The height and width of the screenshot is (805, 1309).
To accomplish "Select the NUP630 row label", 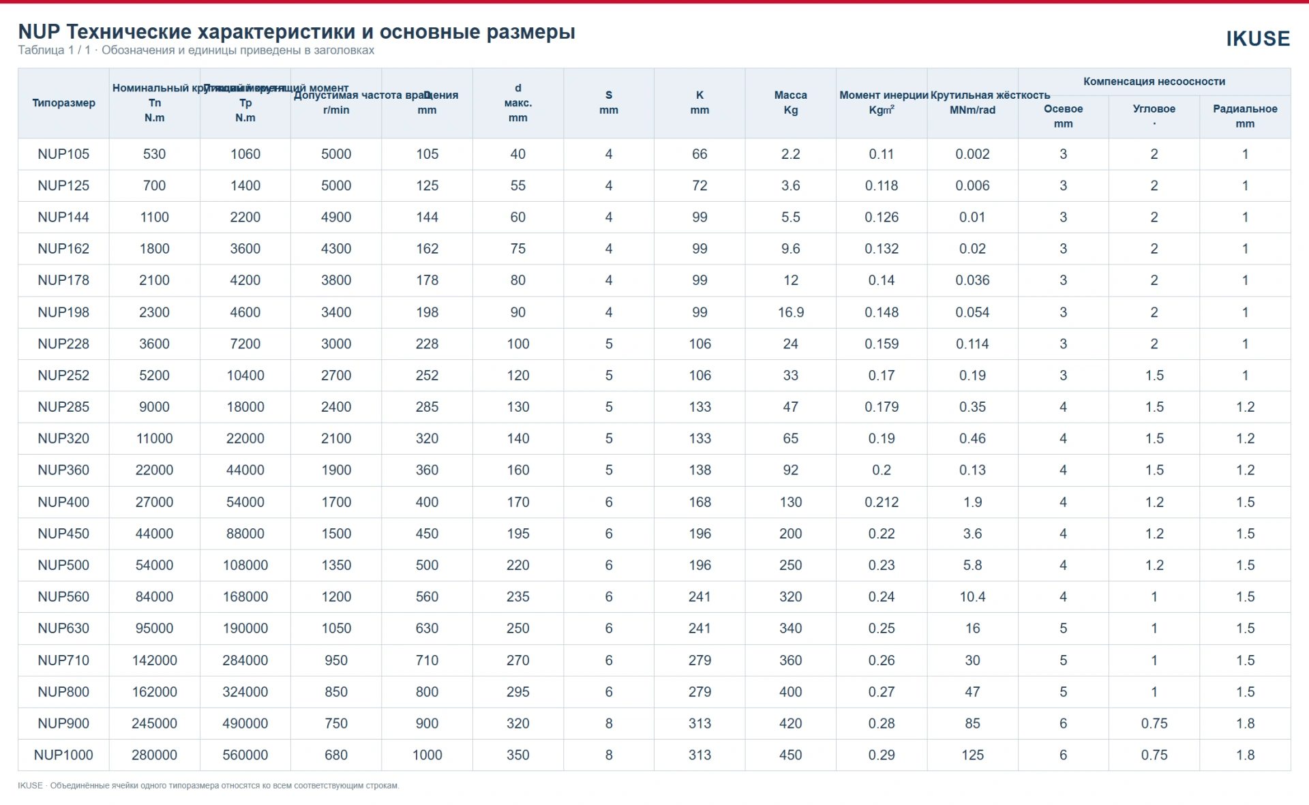I will [x=63, y=628].
